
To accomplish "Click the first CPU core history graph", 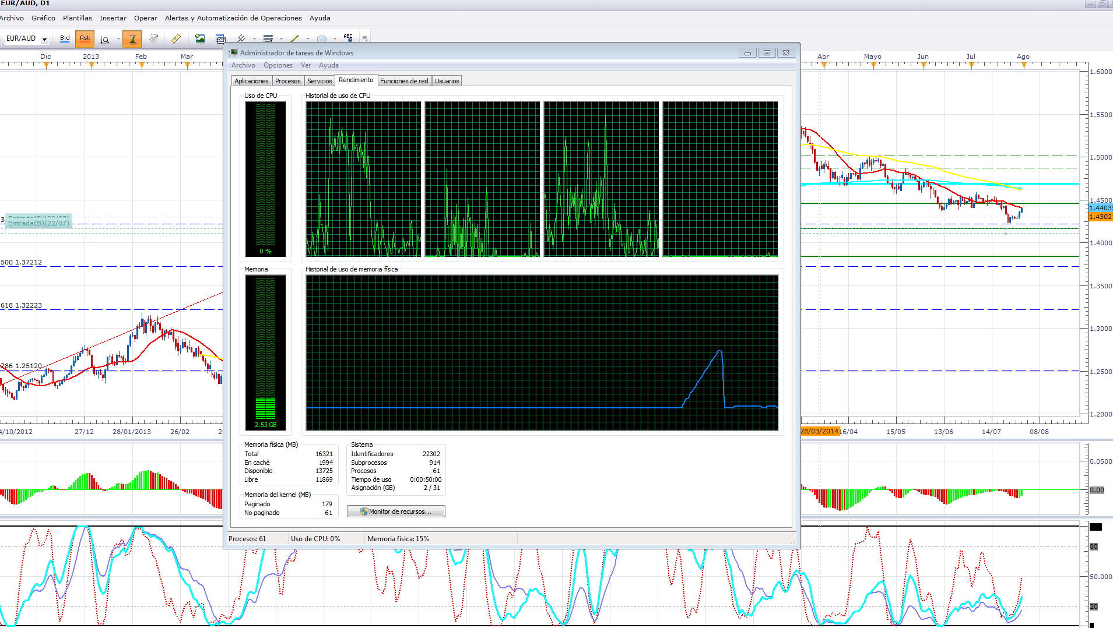I will [363, 179].
